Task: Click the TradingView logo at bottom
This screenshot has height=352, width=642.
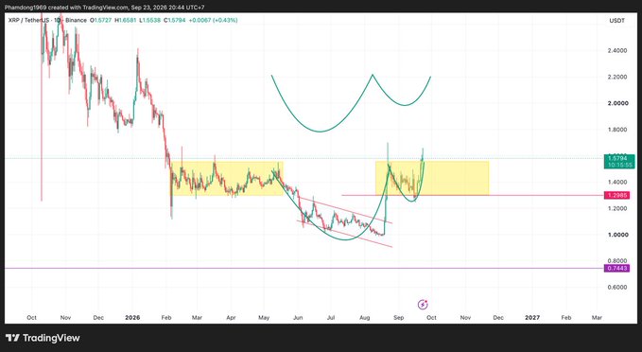Action: 43,338
